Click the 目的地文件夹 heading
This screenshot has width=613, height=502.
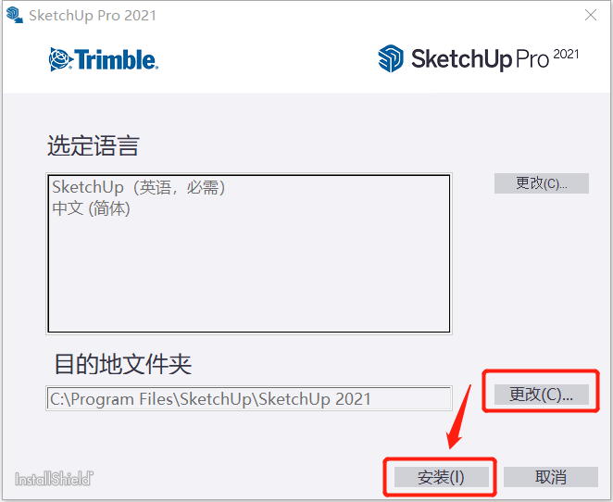point(123,364)
